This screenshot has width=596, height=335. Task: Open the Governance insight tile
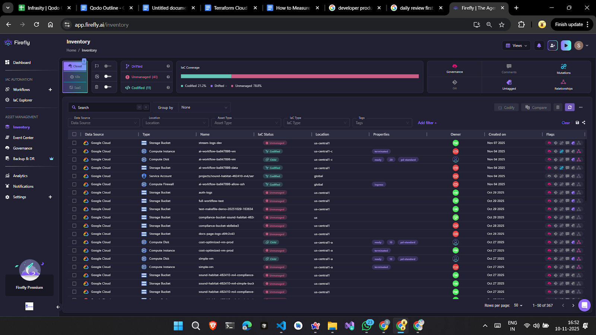pyautogui.click(x=454, y=69)
